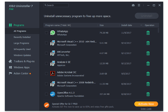
Task: Select Windows Updates
Action: (x=22, y=55)
